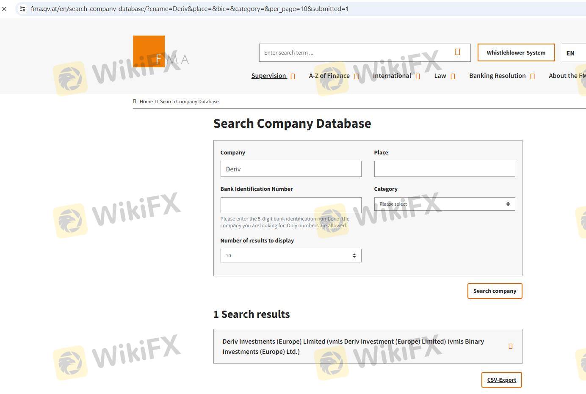Open the Number of results dropdown
The width and height of the screenshot is (586, 394).
pos(290,256)
